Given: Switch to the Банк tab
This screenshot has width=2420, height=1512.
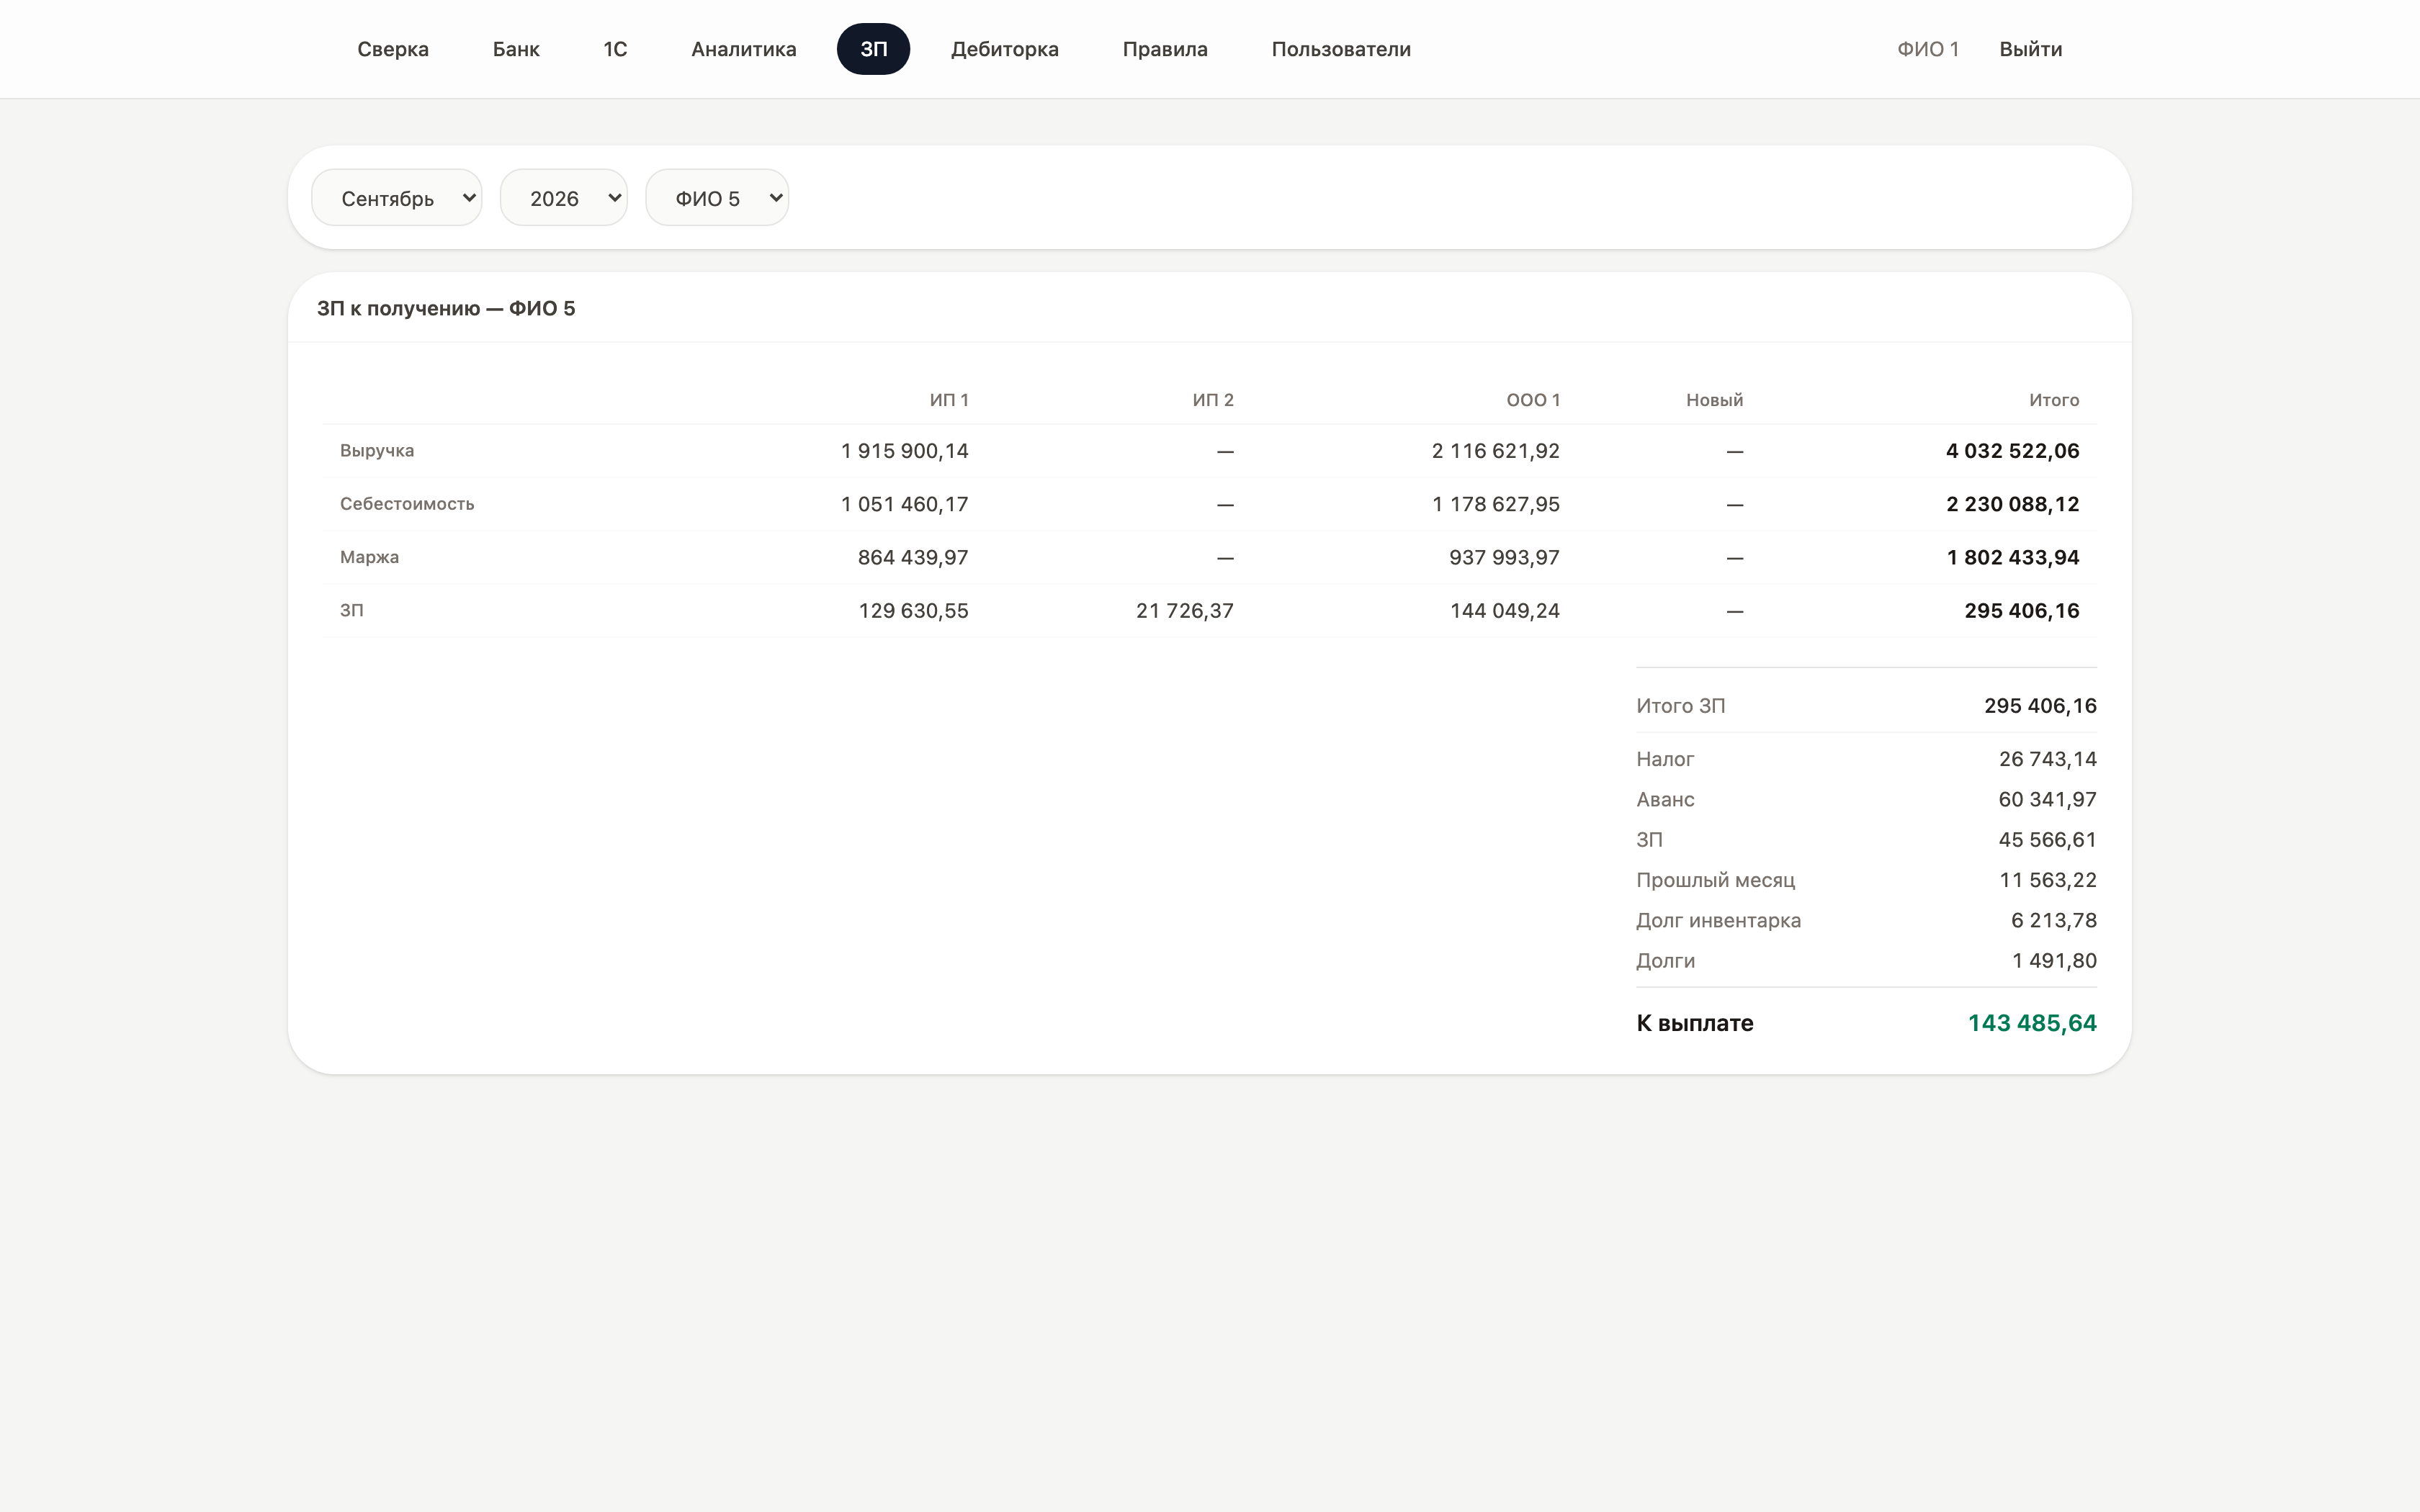Looking at the screenshot, I should coord(516,49).
